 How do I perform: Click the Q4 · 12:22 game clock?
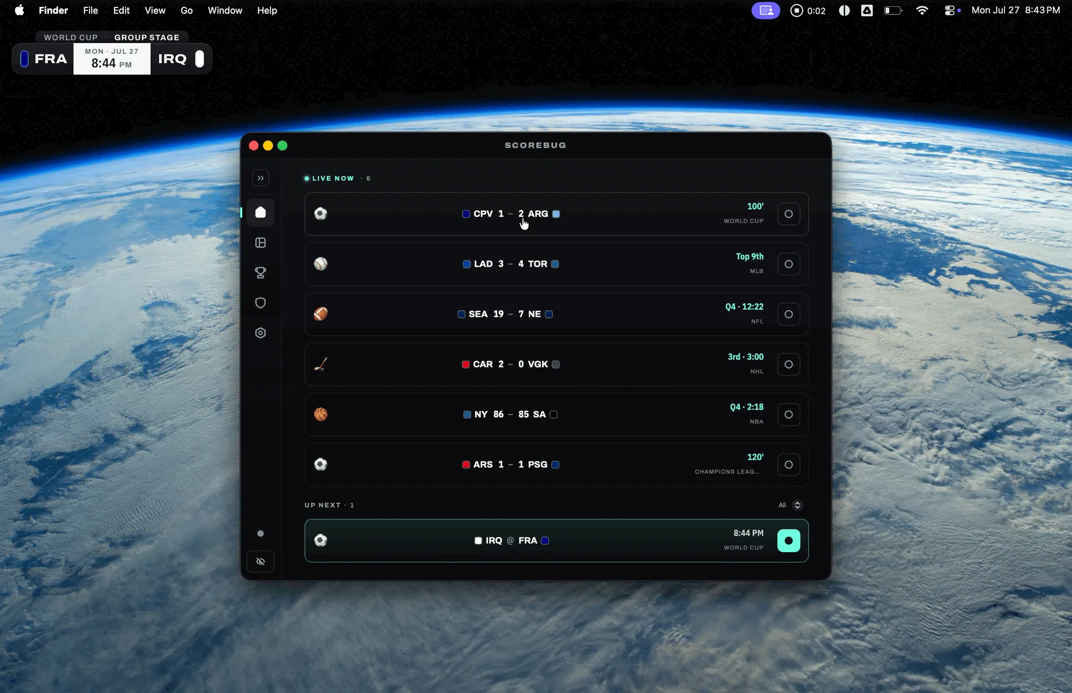click(744, 307)
